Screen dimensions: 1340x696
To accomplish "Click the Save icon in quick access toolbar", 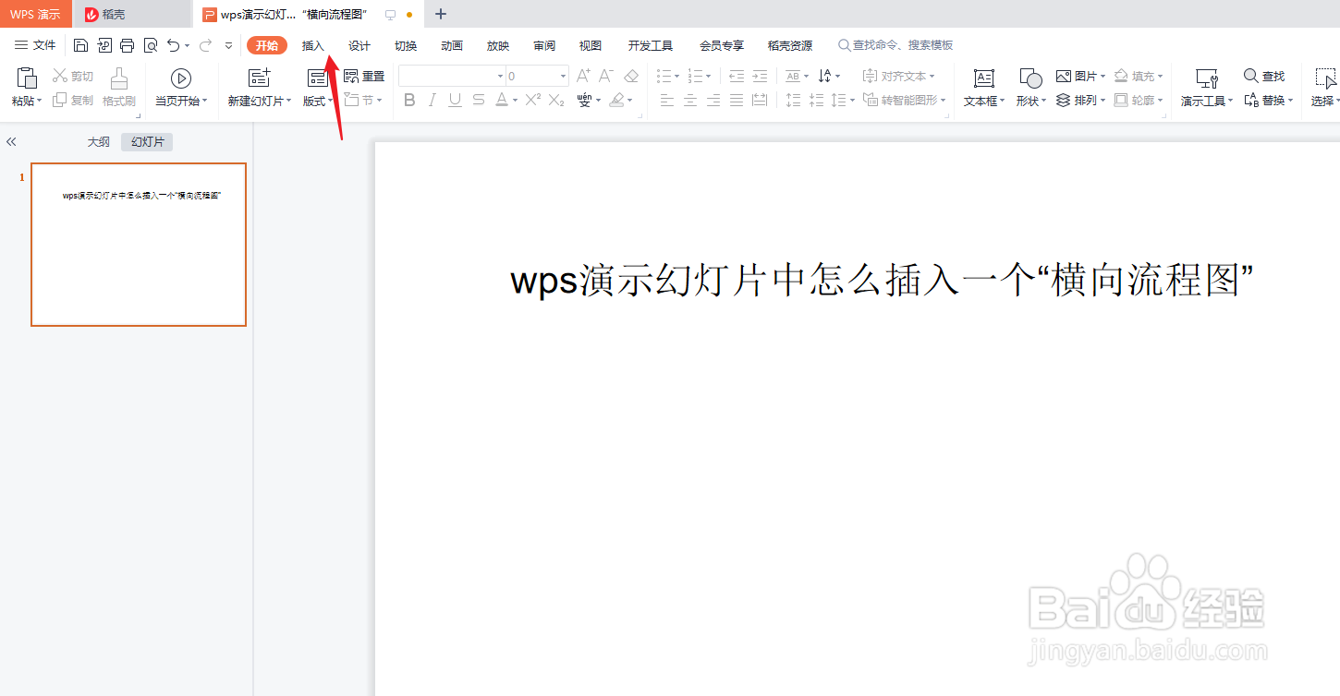I will tap(80, 45).
